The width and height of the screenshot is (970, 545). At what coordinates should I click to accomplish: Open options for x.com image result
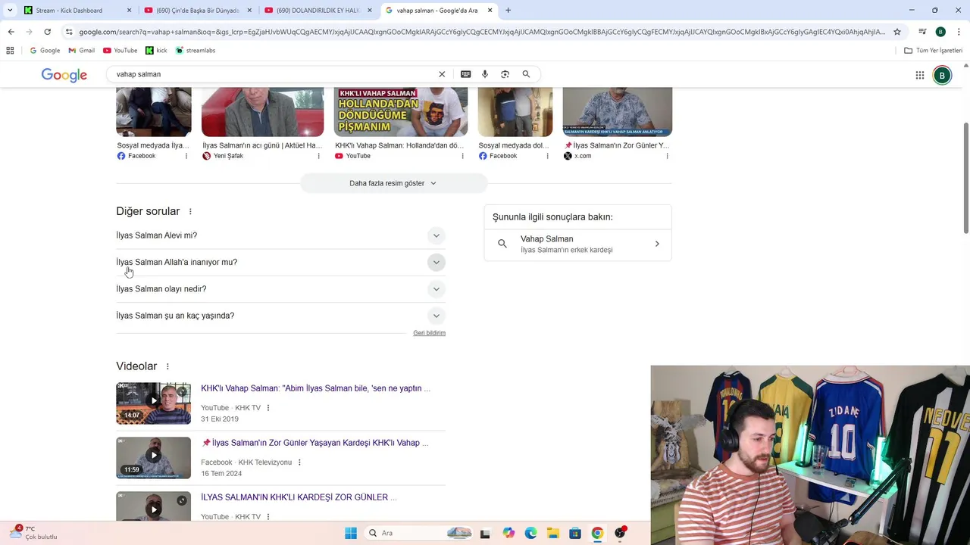(x=667, y=156)
